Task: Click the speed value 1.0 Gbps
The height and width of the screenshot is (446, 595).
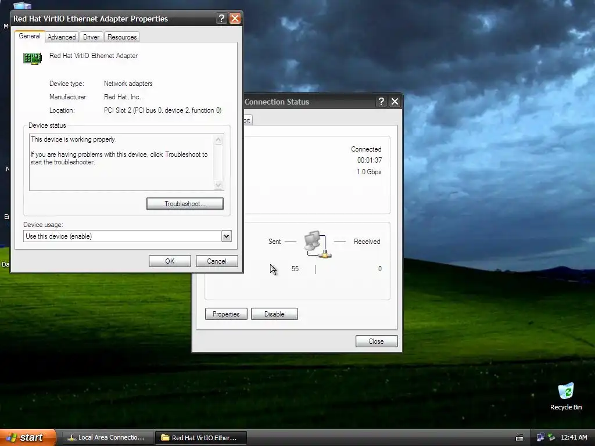Action: tap(369, 172)
